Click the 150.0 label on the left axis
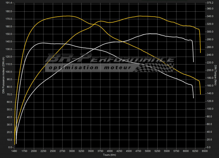This screenshot has height=158, width=219. click(8, 34)
